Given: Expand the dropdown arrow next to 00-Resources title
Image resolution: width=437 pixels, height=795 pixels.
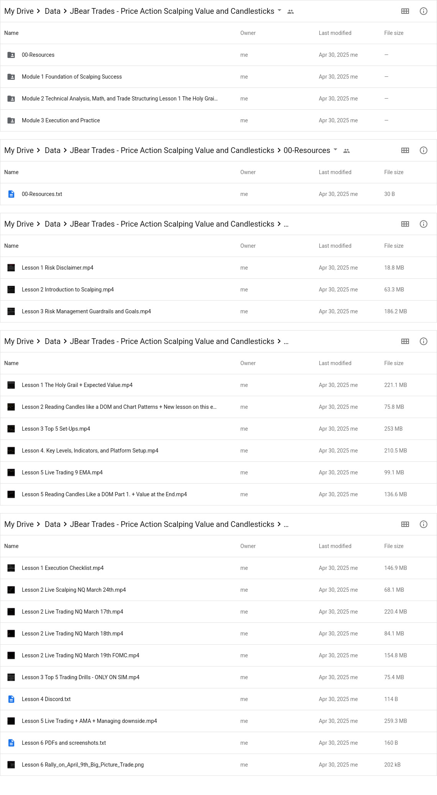Looking at the screenshot, I should click(x=335, y=150).
